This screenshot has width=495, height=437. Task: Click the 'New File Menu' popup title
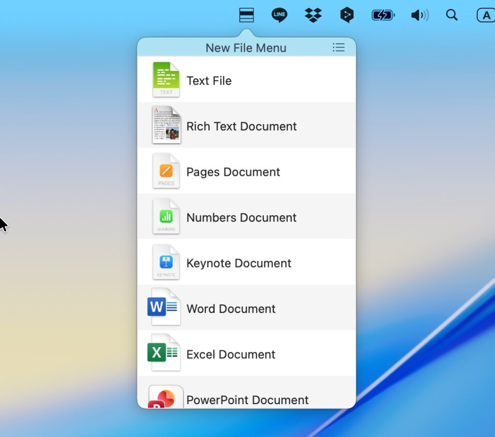tap(246, 48)
